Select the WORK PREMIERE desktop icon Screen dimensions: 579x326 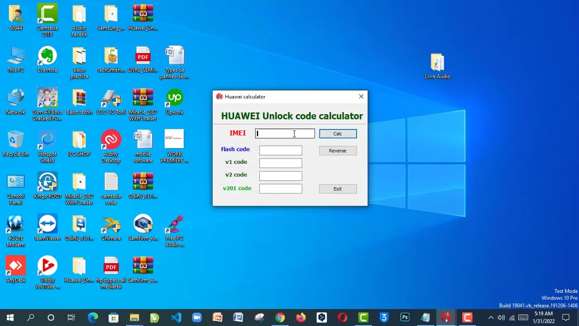pyautogui.click(x=175, y=147)
